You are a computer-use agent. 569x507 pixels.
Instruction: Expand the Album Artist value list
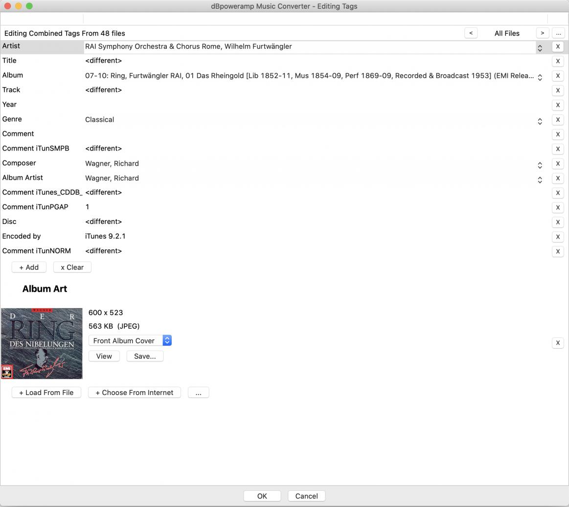tap(540, 180)
